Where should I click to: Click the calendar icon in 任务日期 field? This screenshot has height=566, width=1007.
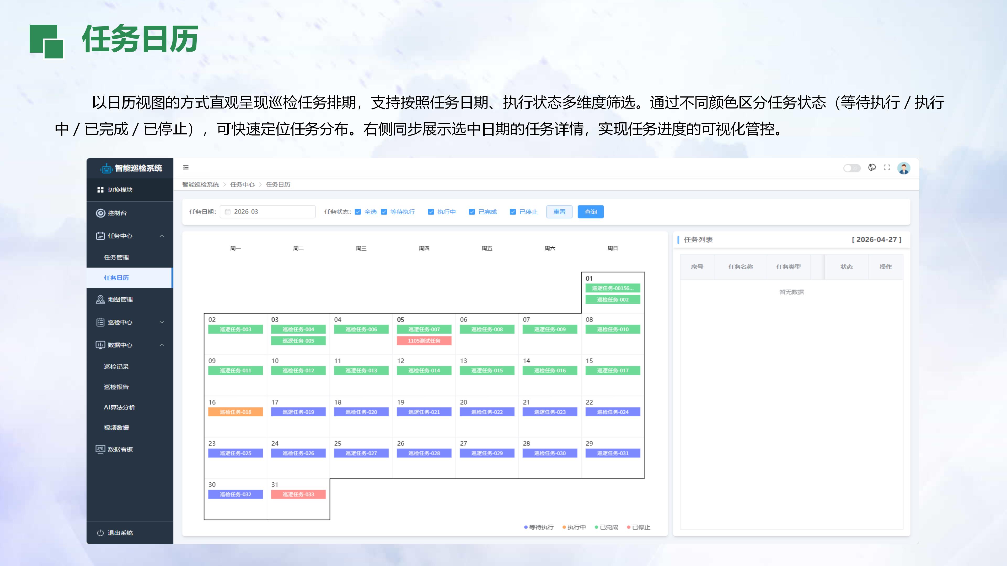(x=228, y=212)
